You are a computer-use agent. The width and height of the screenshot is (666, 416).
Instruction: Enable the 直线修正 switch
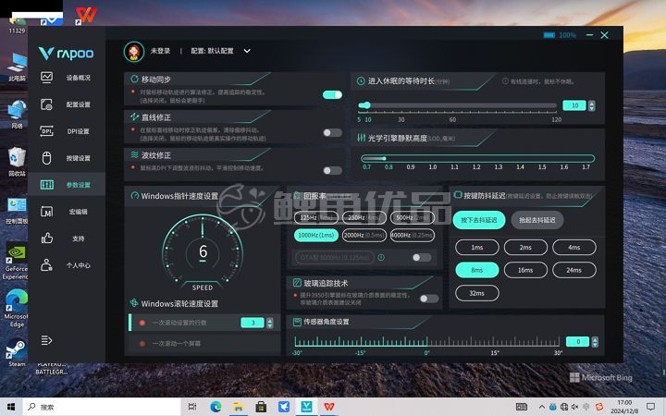tap(332, 133)
